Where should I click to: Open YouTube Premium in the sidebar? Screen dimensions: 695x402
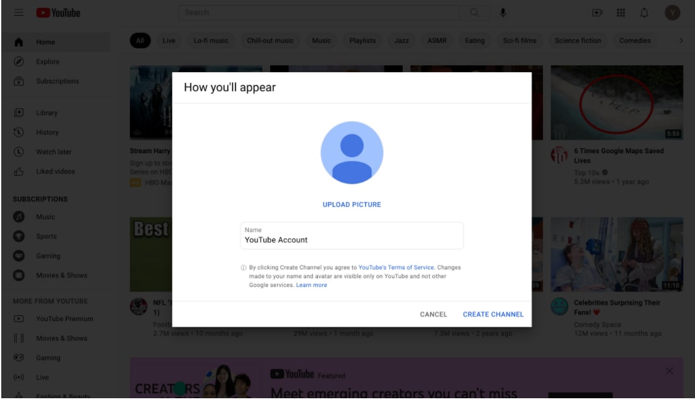(x=58, y=318)
